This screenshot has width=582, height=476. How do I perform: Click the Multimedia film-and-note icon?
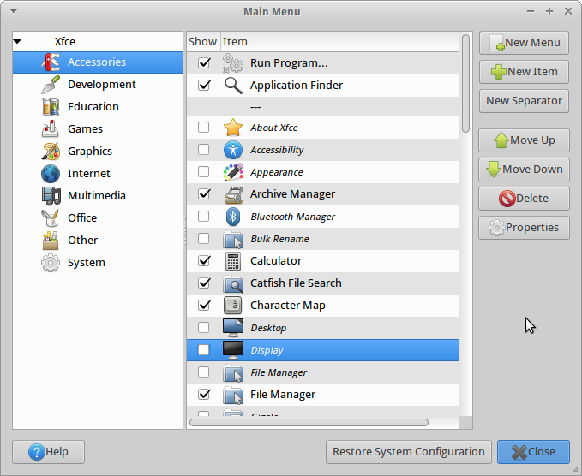pos(51,196)
